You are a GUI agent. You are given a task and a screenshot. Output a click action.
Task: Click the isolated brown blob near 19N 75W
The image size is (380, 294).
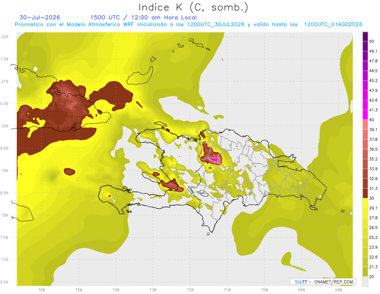(x=69, y=172)
